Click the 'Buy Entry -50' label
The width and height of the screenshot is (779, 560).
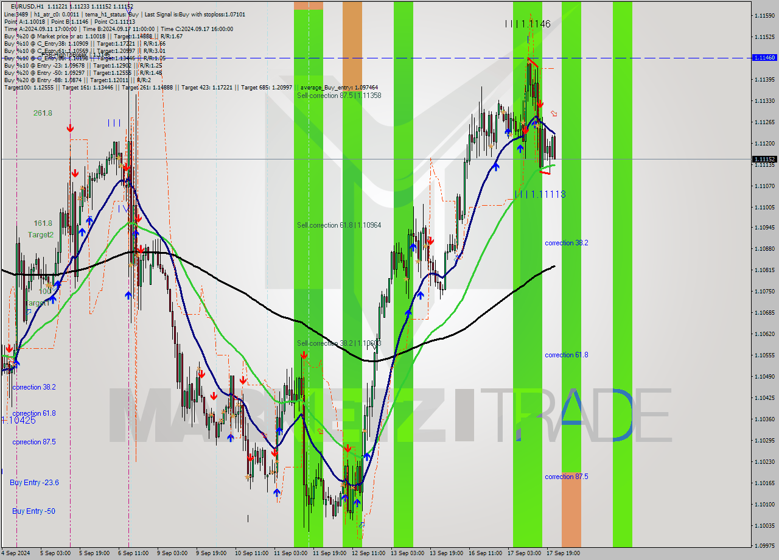(x=33, y=511)
